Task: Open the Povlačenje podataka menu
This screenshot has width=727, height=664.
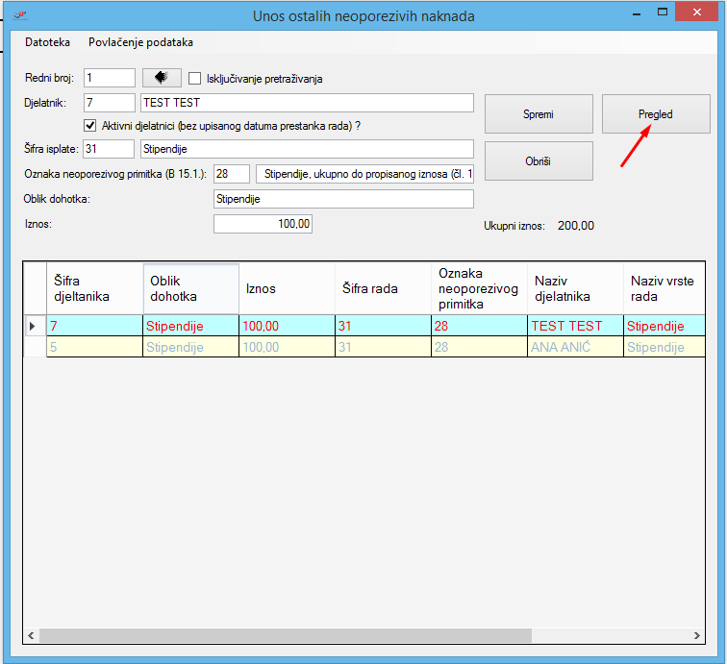Action: [x=140, y=42]
